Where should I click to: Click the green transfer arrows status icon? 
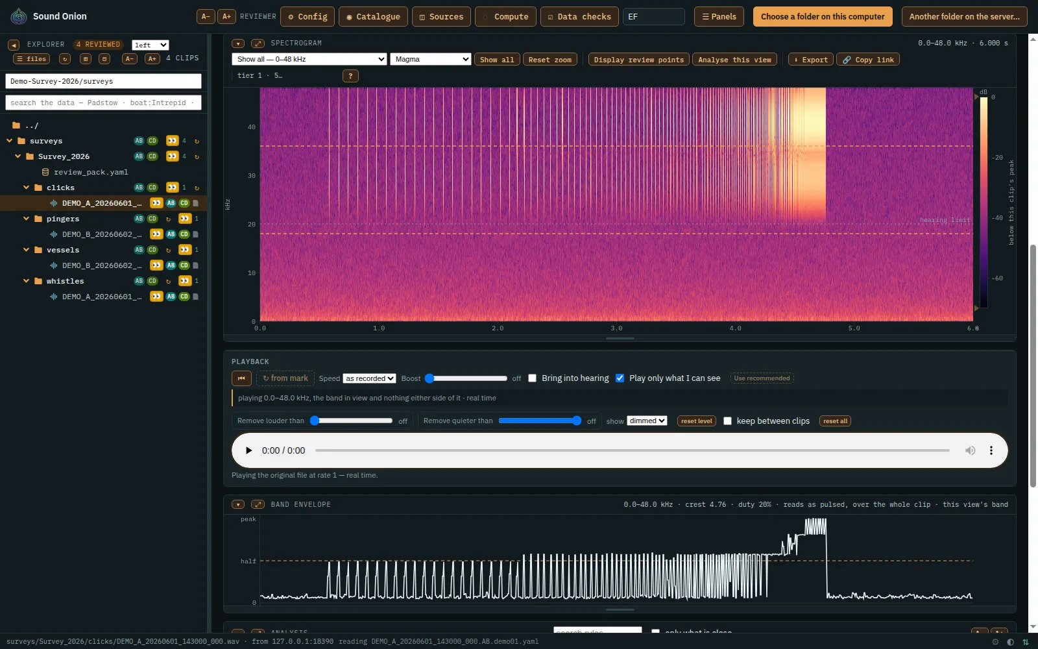[1026, 642]
